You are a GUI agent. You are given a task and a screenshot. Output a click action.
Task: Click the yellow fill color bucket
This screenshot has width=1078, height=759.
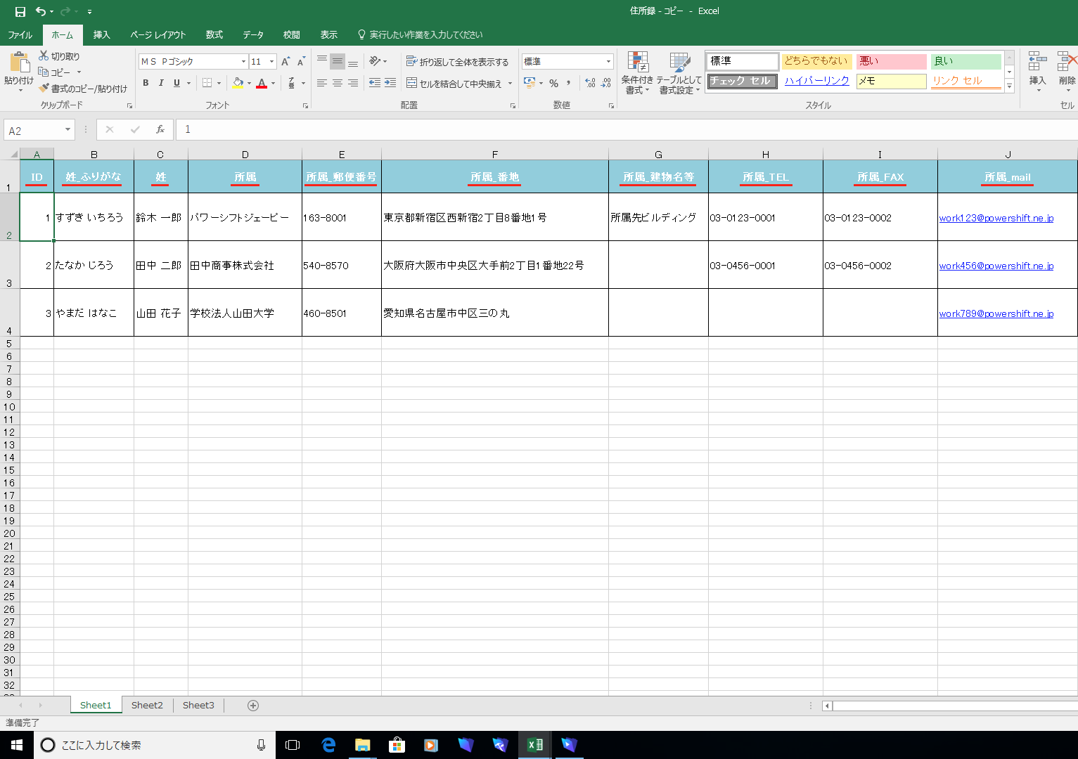tap(238, 83)
